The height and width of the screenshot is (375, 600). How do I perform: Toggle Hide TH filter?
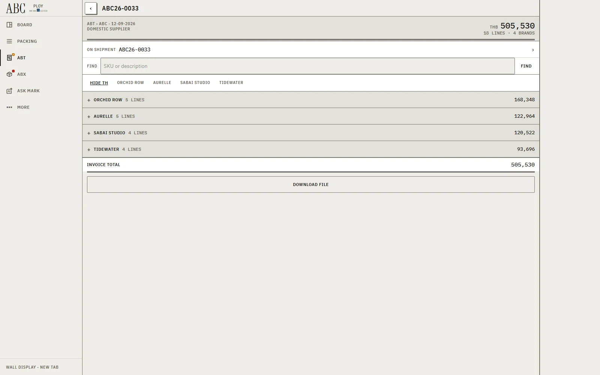(99, 83)
